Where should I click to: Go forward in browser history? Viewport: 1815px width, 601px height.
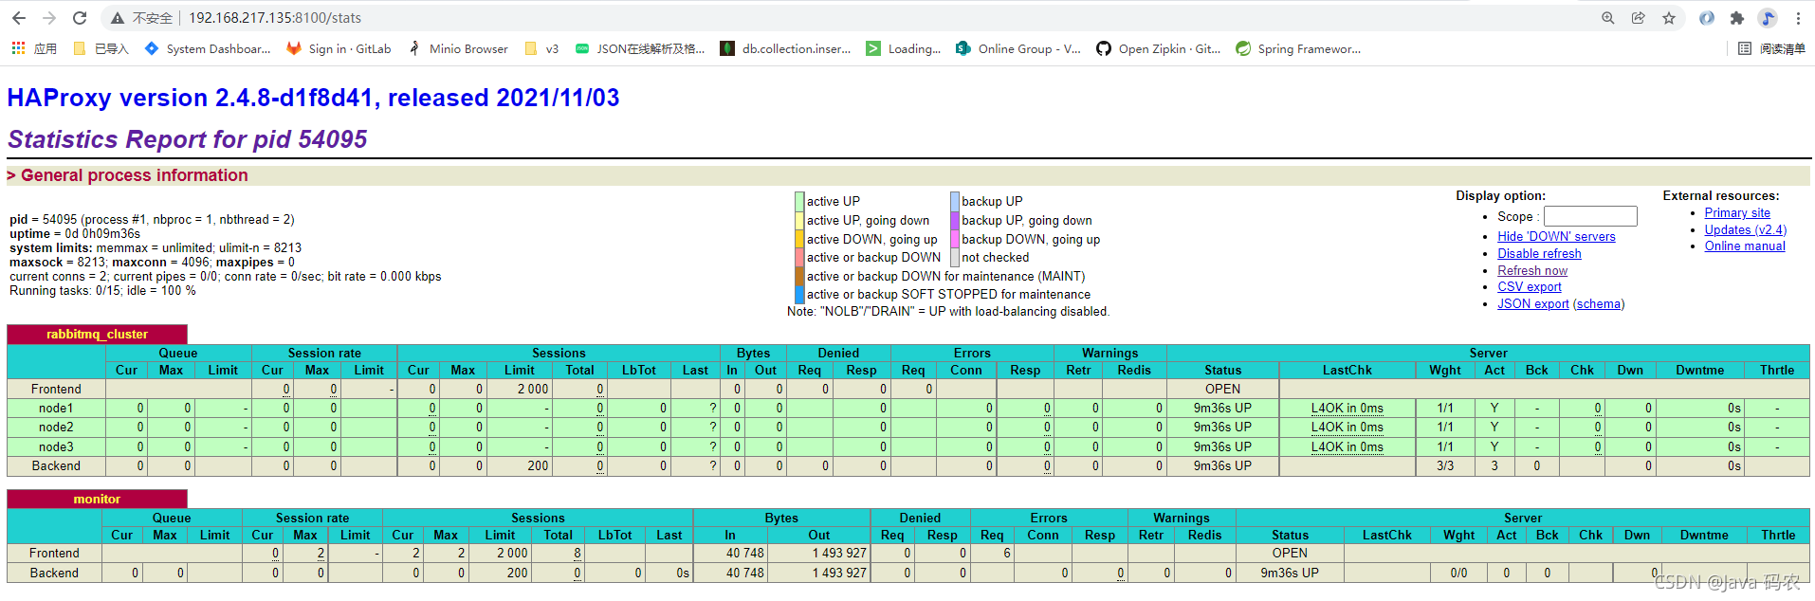click(49, 18)
